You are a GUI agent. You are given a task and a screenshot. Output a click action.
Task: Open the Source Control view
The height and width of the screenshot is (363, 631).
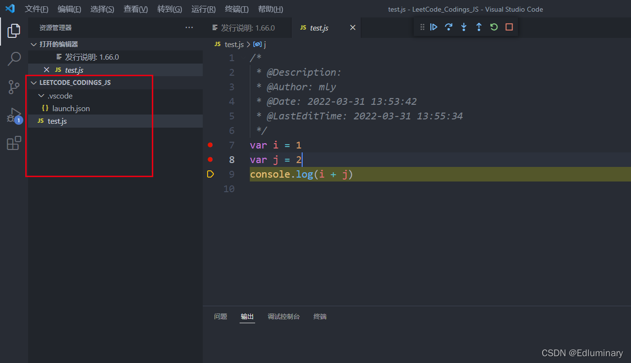14,87
